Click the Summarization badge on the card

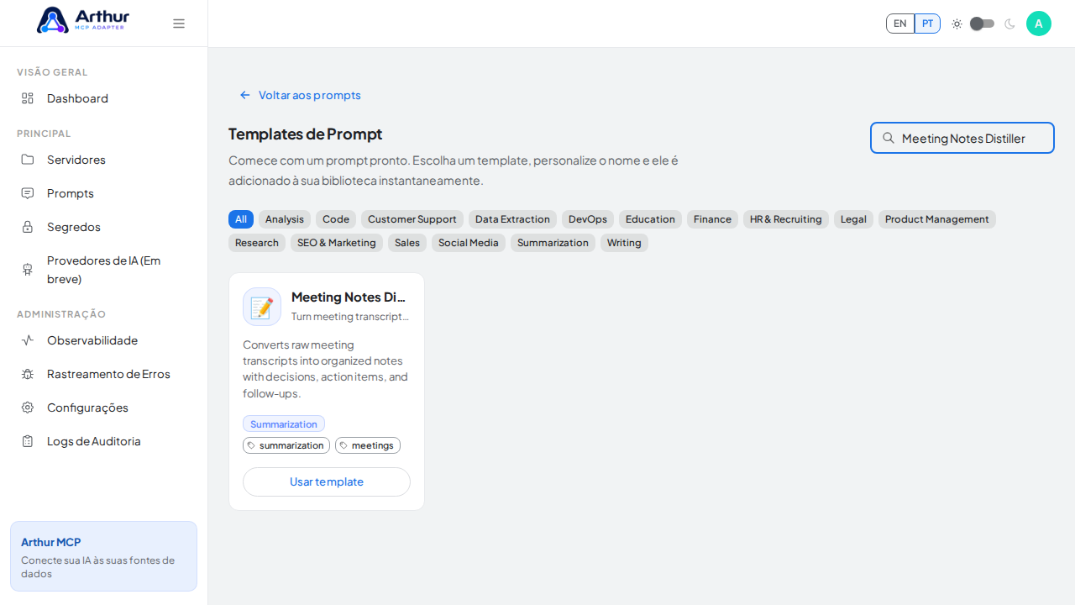[284, 423]
